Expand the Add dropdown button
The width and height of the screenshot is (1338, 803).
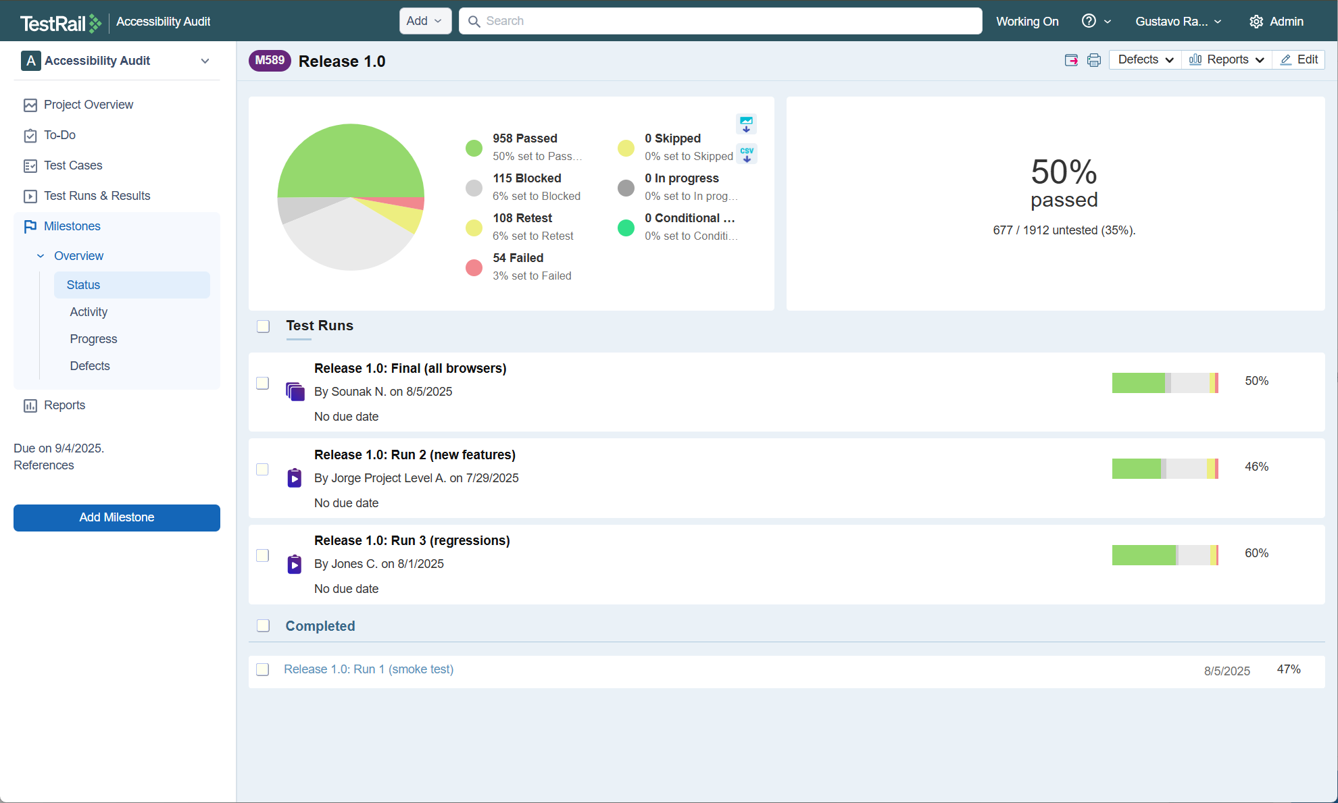[x=424, y=21]
